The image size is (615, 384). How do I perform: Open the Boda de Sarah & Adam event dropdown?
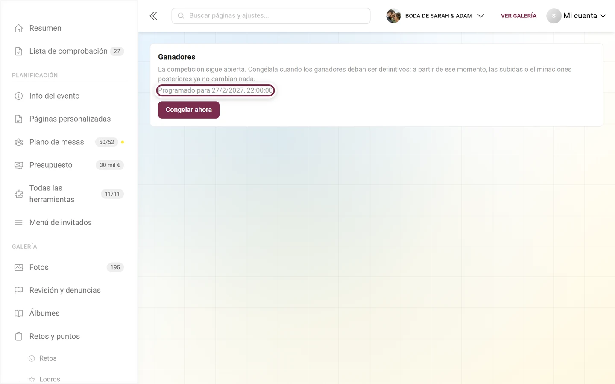click(x=436, y=16)
